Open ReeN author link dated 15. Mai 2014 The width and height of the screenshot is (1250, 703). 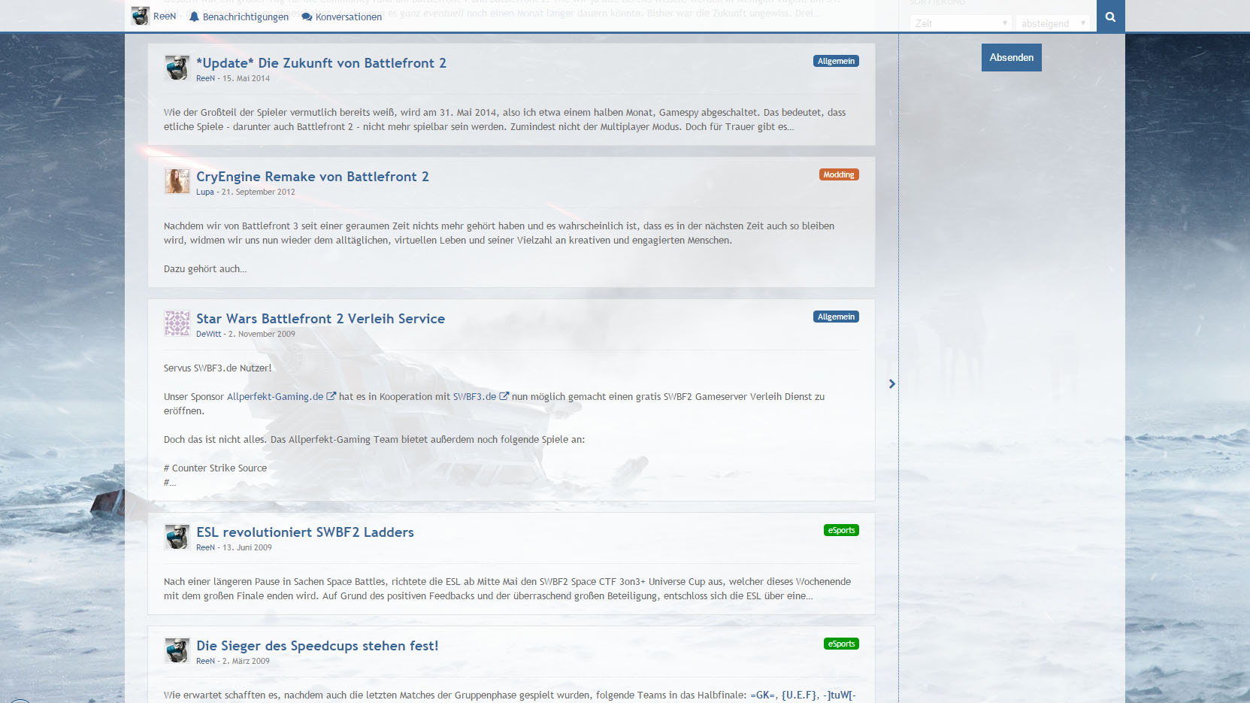coord(205,78)
